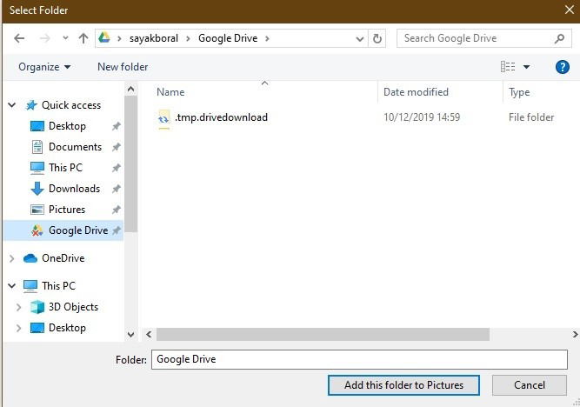Go back with the left arrow
The height and width of the screenshot is (407, 580).
point(19,38)
